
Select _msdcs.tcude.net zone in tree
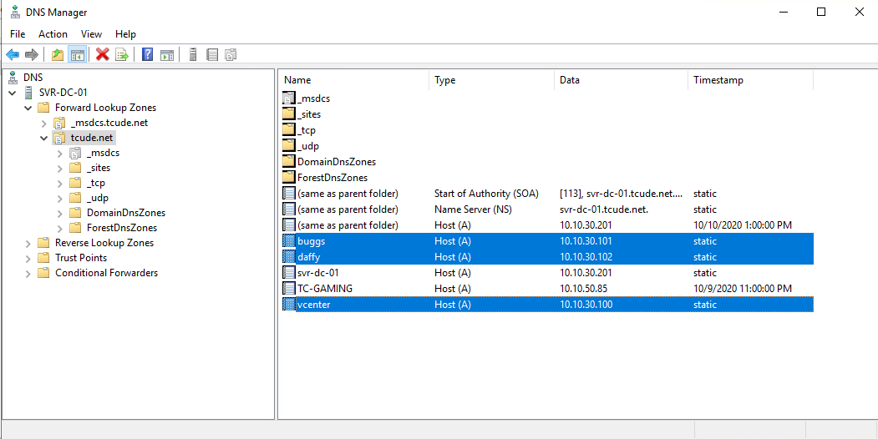point(109,123)
